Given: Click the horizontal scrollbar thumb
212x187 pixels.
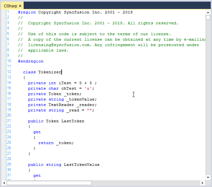Looking at the screenshot, I should 49,183.
